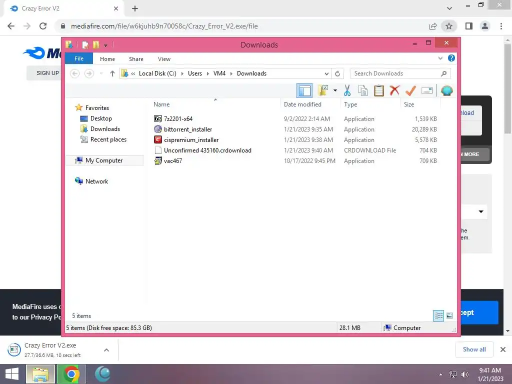
Task: Toggle Chrome side panel icon
Action: tap(469, 26)
